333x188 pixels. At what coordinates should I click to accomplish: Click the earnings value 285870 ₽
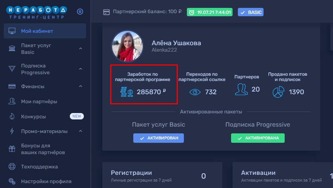[x=151, y=92]
